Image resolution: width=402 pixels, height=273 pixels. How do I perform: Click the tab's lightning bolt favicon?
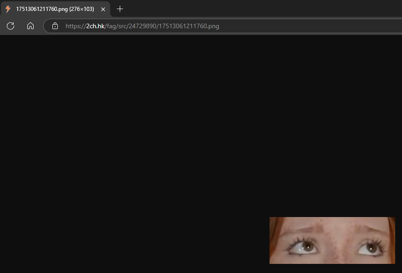[x=8, y=9]
